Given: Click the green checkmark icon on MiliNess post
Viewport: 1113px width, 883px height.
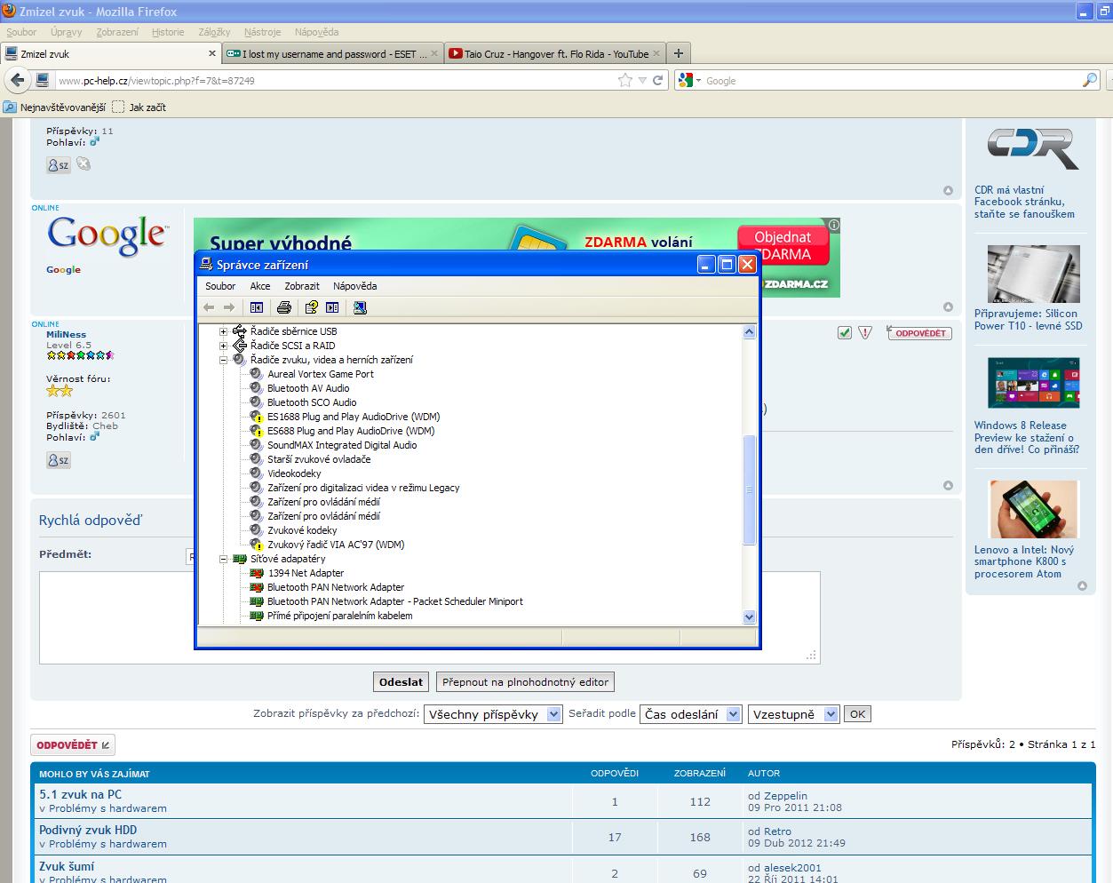Looking at the screenshot, I should 845,333.
